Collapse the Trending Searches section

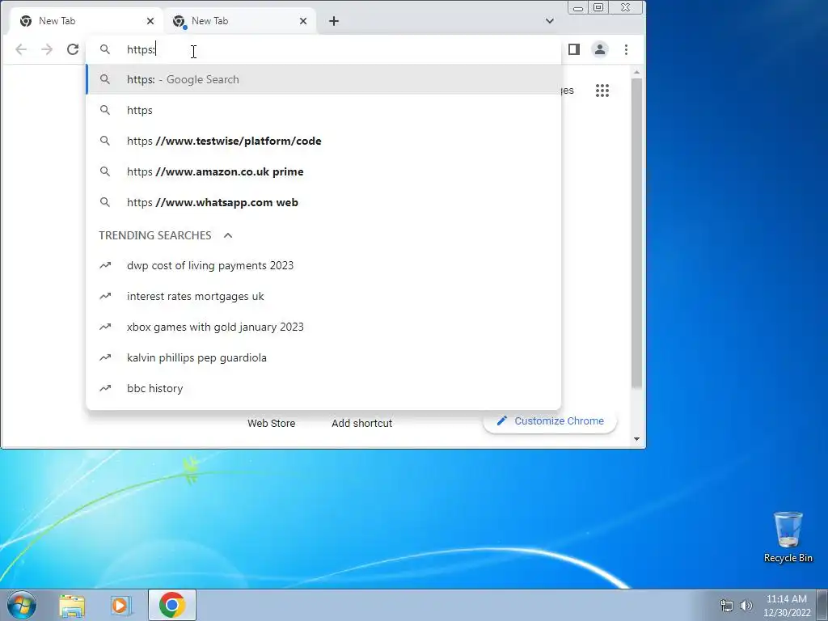[x=228, y=235]
